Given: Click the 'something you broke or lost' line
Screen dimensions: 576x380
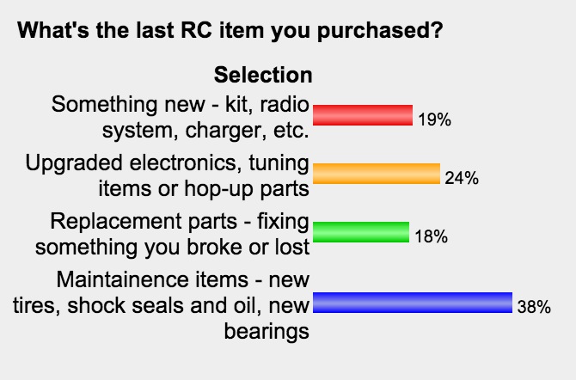Looking at the screenshot, I should click(172, 248).
